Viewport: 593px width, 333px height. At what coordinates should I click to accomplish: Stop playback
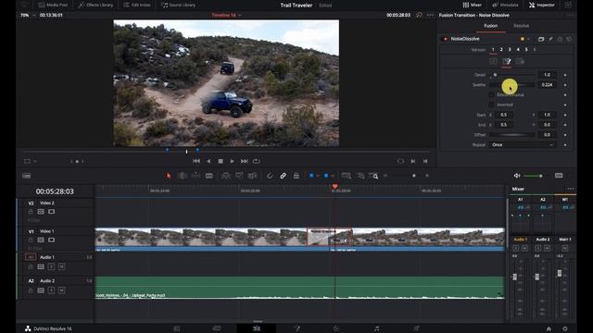click(221, 161)
